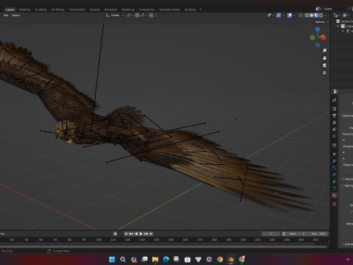353x265 pixels.
Task: Open the Object menu in viewport header
Action: tap(16, 15)
